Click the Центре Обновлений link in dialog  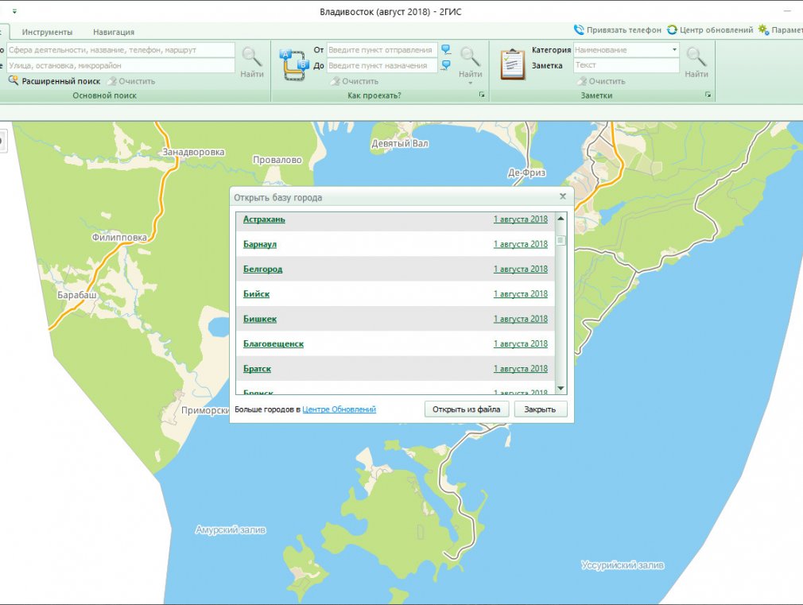coord(339,409)
